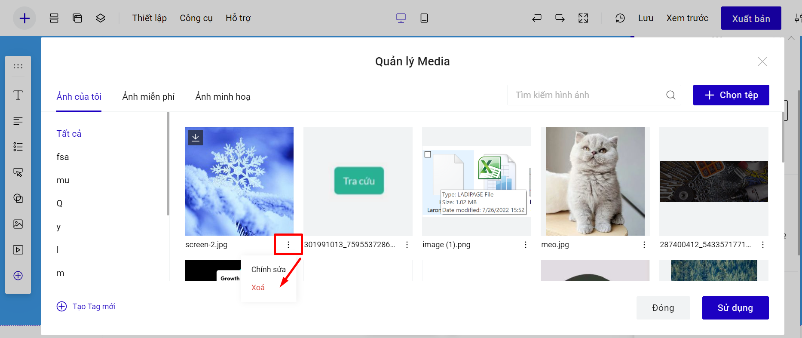The image size is (802, 338).
Task: Open three-dot menu for image (1).png
Action: click(x=525, y=245)
